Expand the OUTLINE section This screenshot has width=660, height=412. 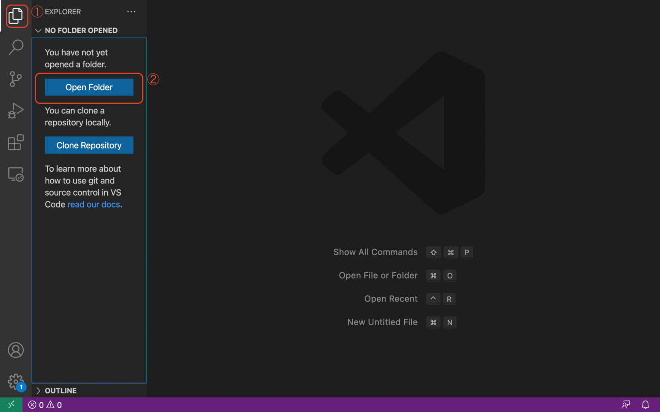(38, 391)
